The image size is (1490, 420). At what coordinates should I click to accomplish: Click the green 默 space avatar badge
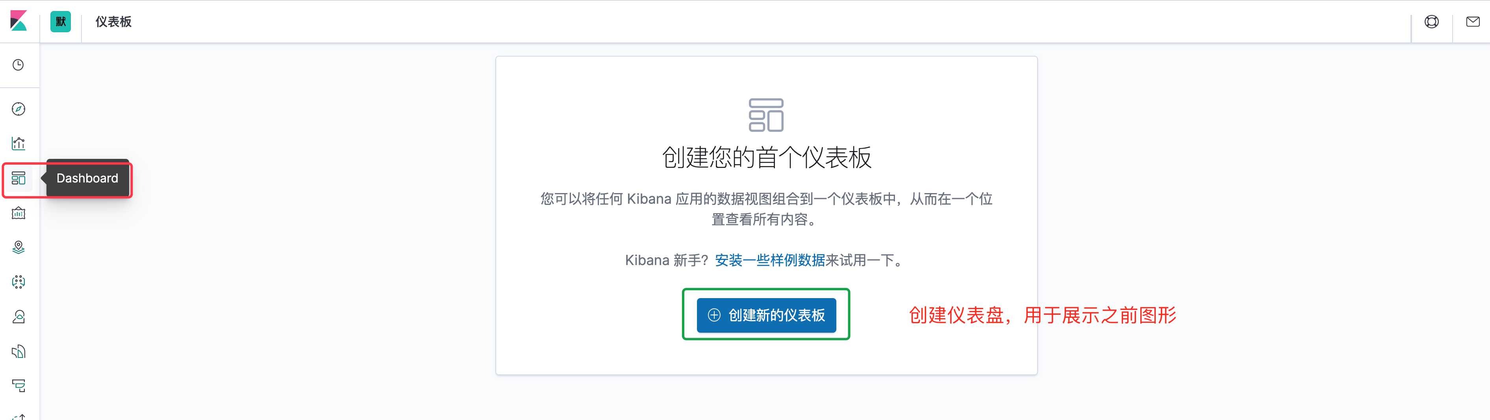click(x=60, y=22)
